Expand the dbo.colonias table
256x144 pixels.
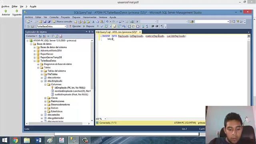42,78
